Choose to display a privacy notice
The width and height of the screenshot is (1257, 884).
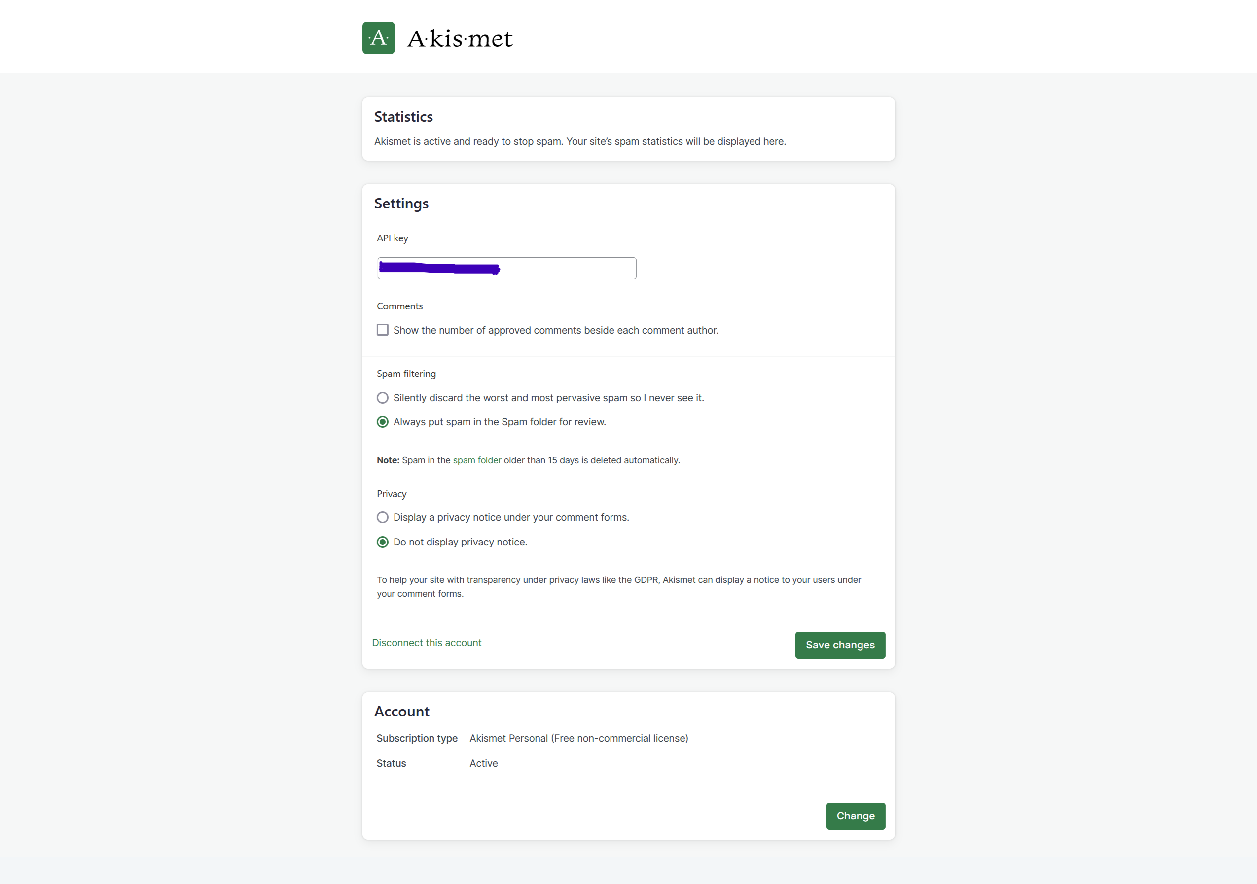point(382,517)
